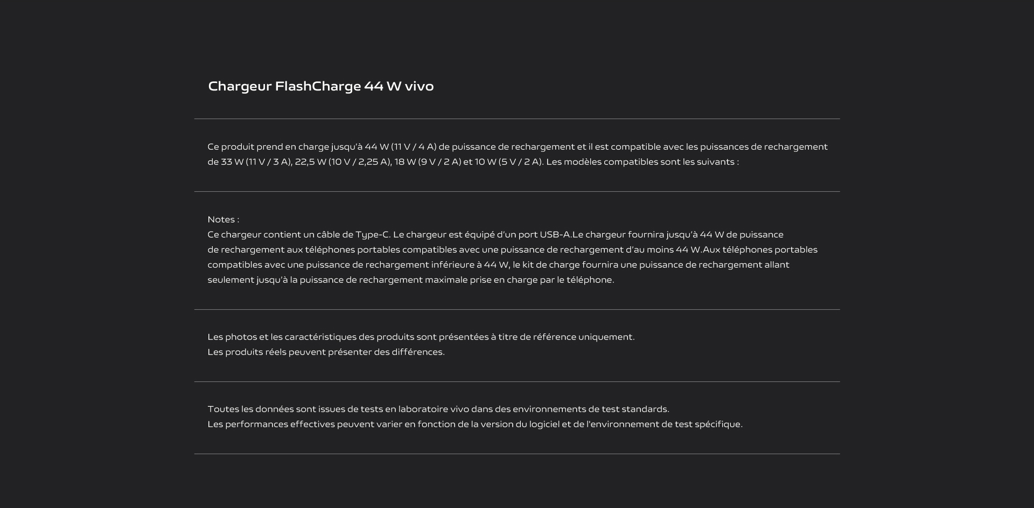Click the text '44 W (11 V / 4 A)'
Image resolution: width=1034 pixels, height=508 pixels.
[x=400, y=147]
